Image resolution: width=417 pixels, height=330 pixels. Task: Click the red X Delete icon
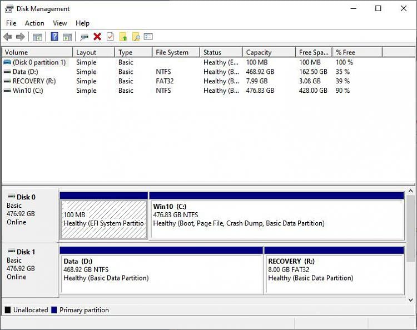coord(97,37)
